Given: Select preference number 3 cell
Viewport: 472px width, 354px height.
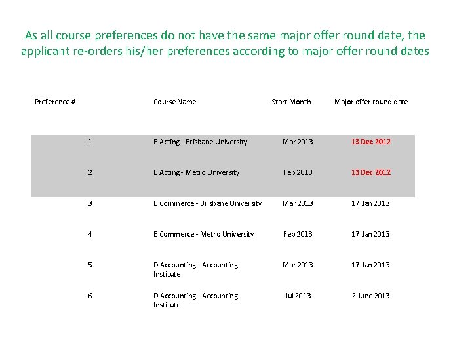Looking at the screenshot, I should 90,203.
